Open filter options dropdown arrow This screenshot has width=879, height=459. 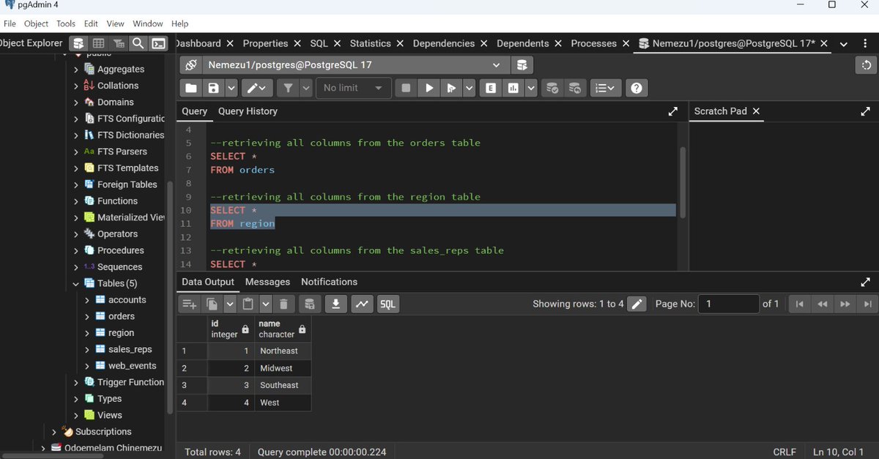click(306, 88)
